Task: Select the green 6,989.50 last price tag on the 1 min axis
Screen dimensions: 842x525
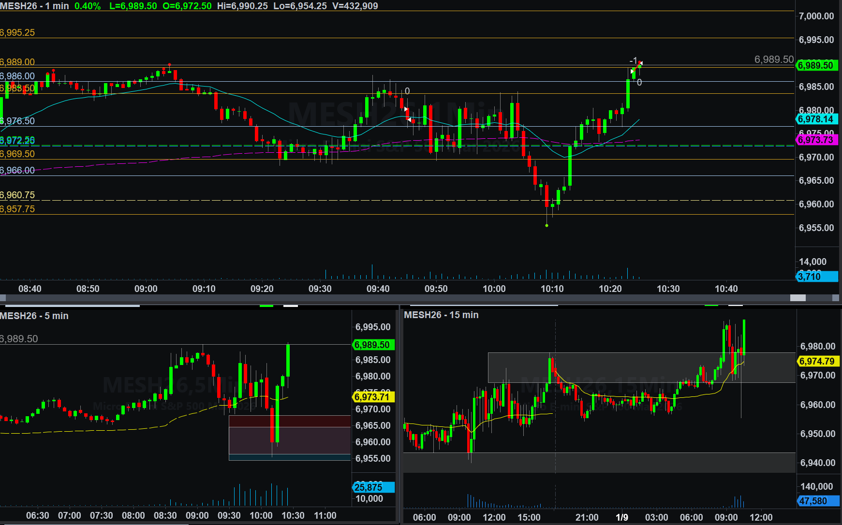Action: pos(816,65)
